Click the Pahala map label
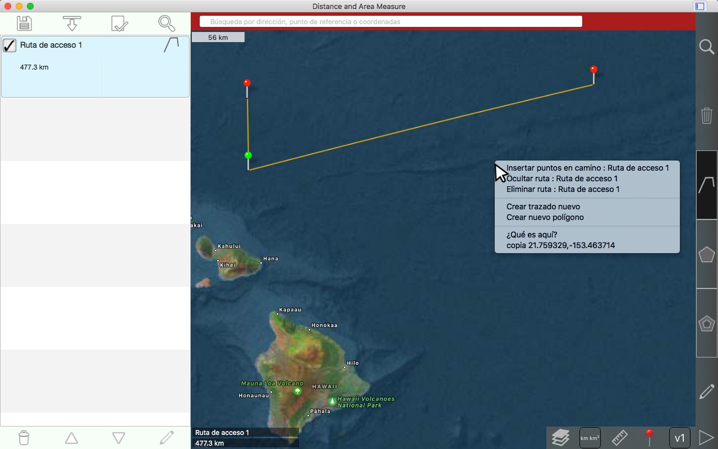 point(321,411)
